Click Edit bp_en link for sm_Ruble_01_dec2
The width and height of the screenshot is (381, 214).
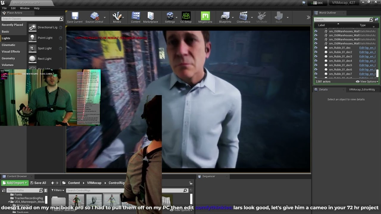click(367, 52)
